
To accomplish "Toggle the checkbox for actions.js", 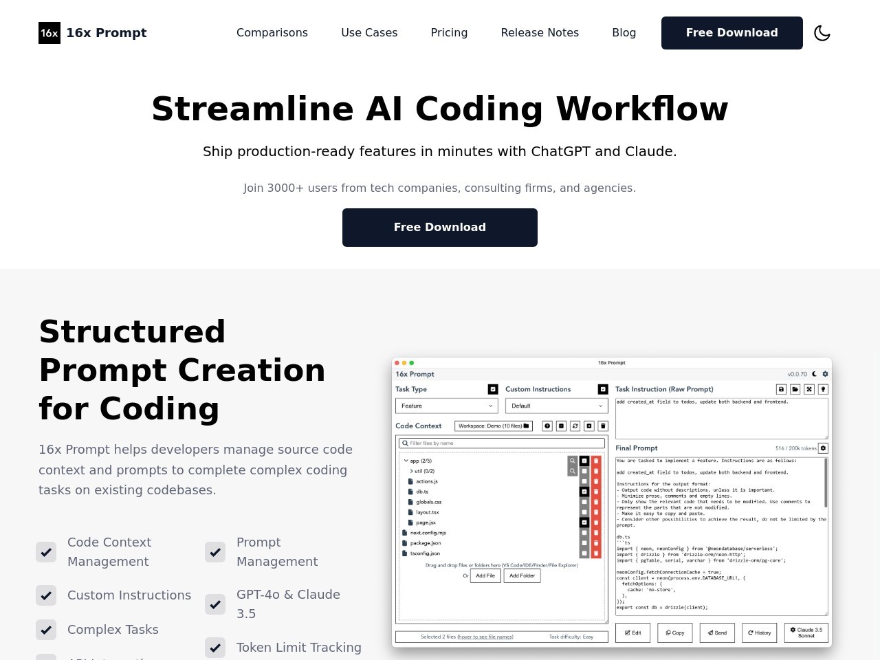I will 584,481.
